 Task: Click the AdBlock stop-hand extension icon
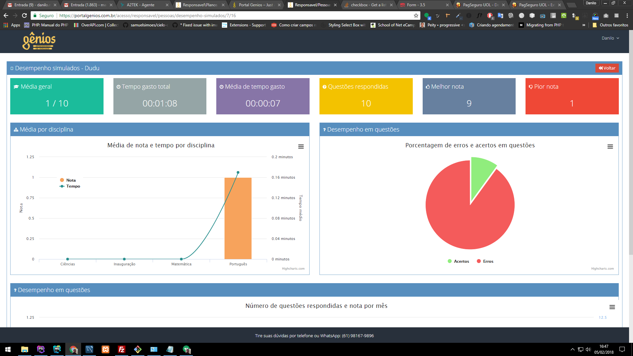click(490, 15)
